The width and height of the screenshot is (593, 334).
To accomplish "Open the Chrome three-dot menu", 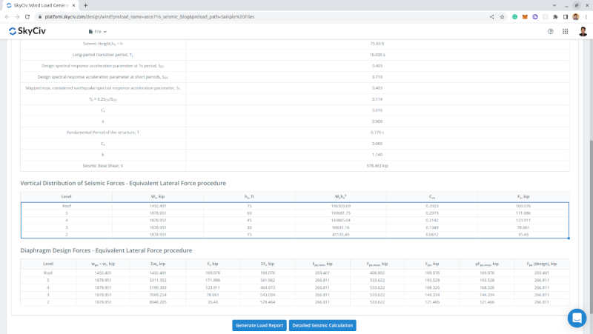I will pos(586,16).
